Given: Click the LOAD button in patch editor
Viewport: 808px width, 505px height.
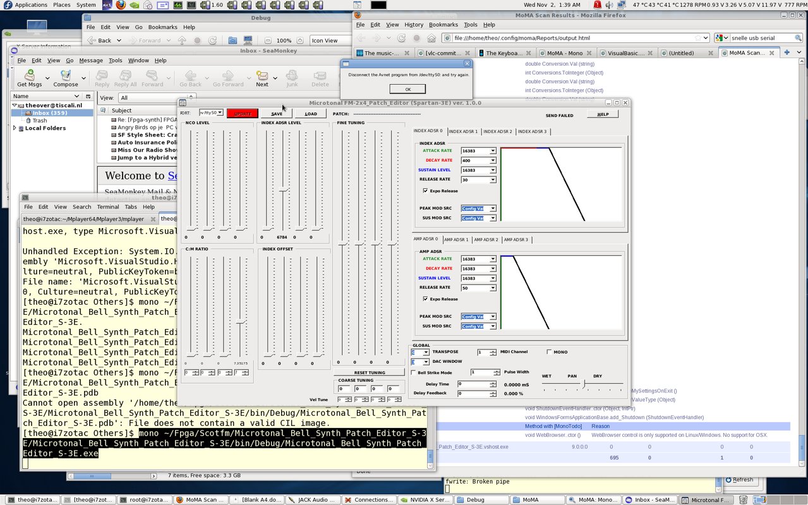Looking at the screenshot, I should [311, 114].
